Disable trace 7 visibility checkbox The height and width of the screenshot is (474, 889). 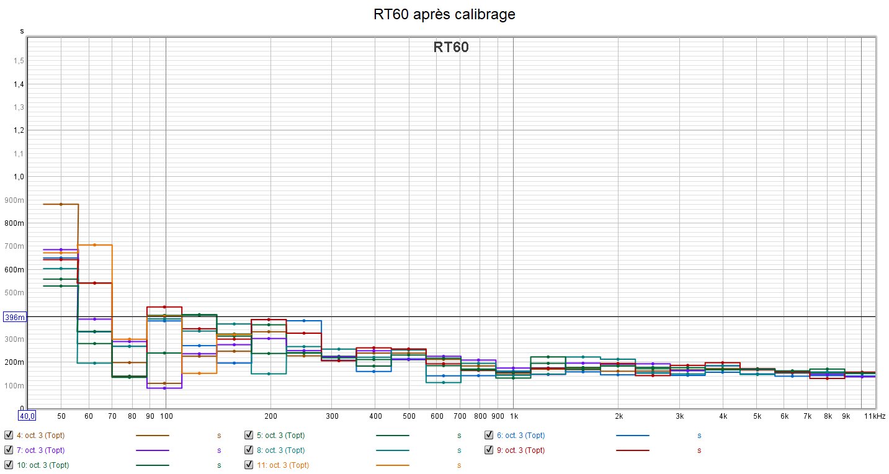(x=9, y=450)
